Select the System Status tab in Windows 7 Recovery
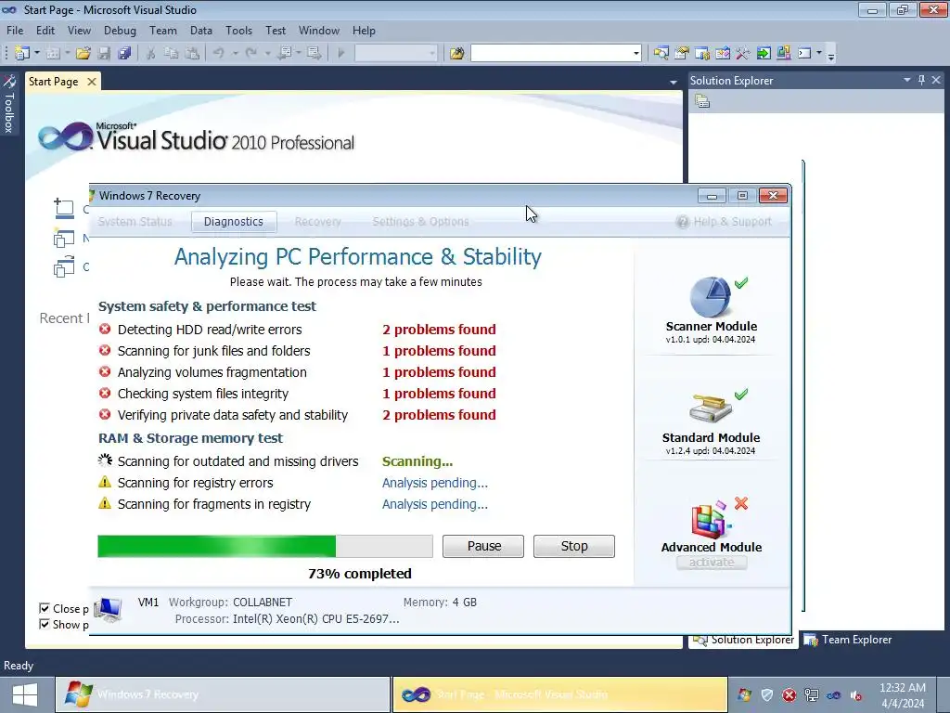950x713 pixels. (x=135, y=221)
